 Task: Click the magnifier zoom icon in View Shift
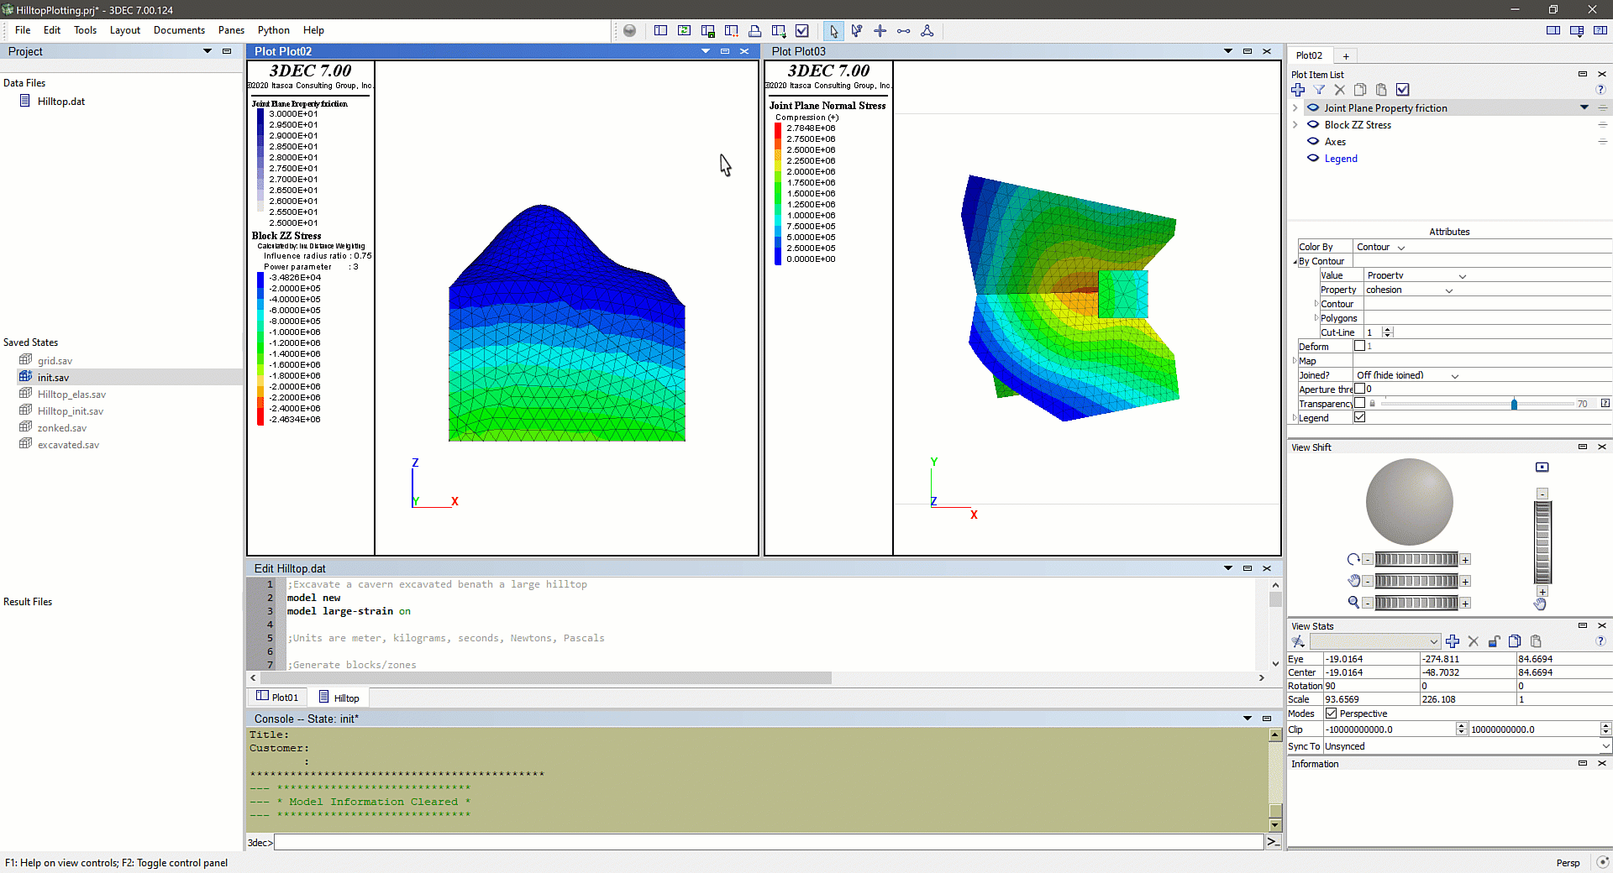1353,603
